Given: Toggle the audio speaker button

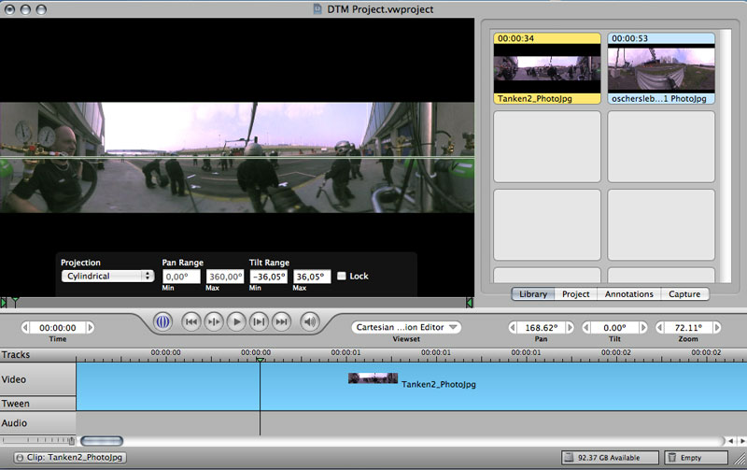Looking at the screenshot, I should (x=310, y=322).
